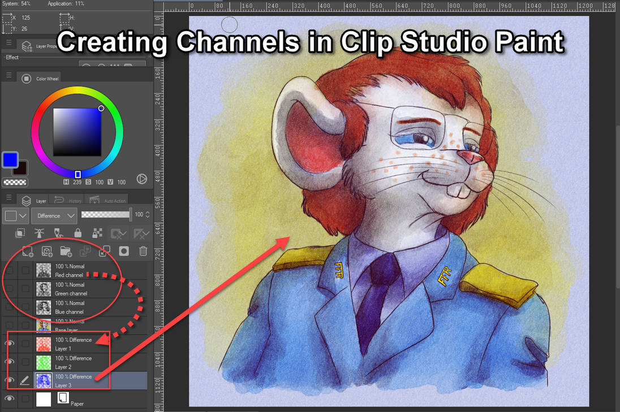Lock the current layer
The height and width of the screenshot is (412, 620).
click(77, 233)
